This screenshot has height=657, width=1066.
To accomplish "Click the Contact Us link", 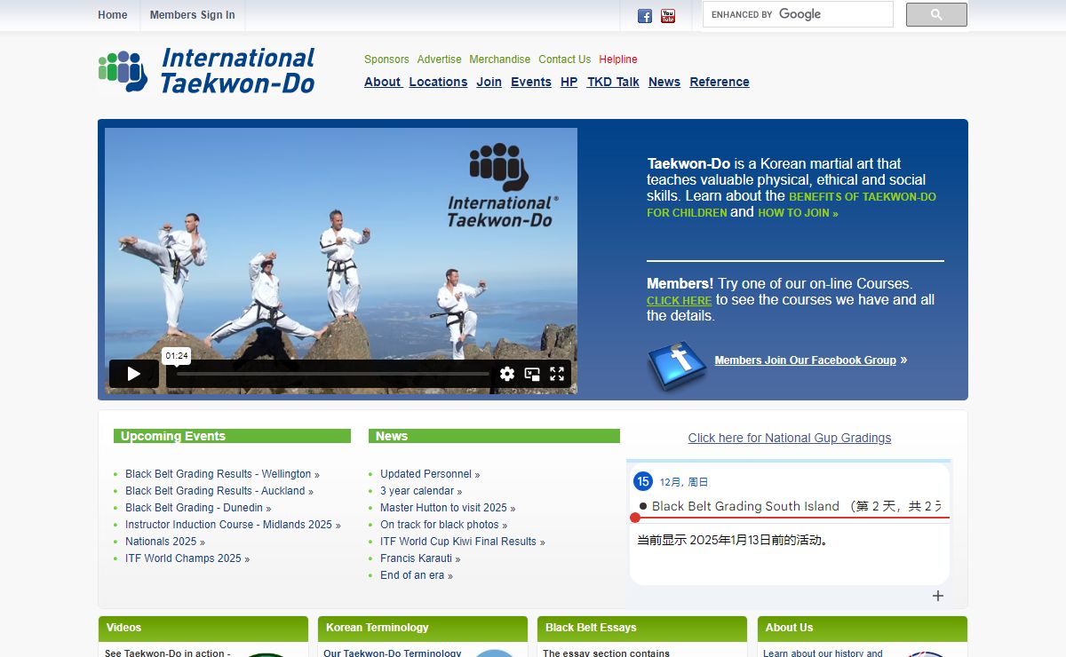I will [565, 59].
